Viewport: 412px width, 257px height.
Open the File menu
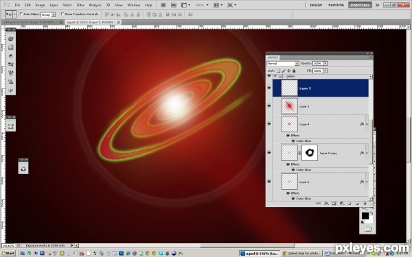(17, 5)
